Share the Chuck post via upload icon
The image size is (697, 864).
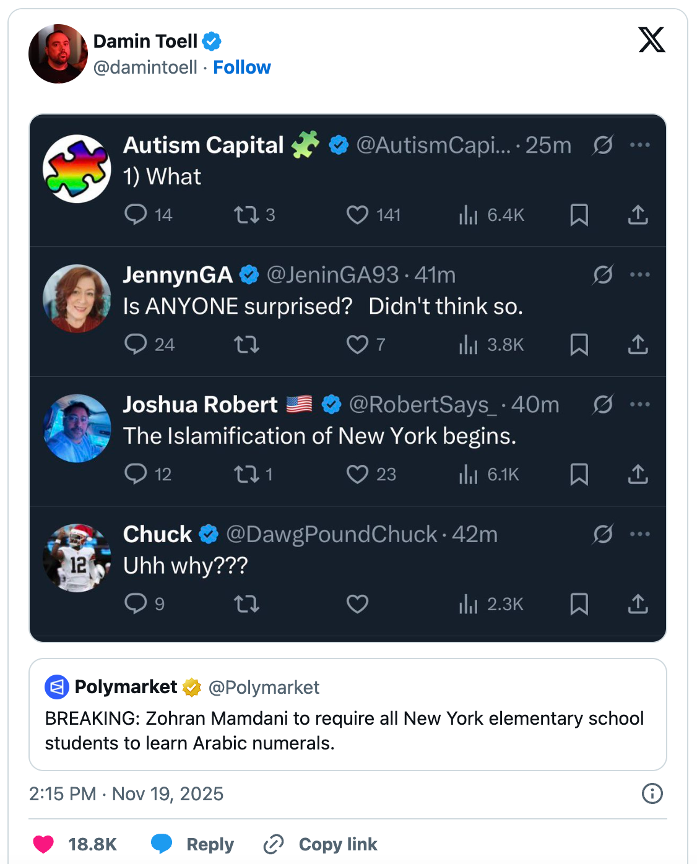click(638, 603)
